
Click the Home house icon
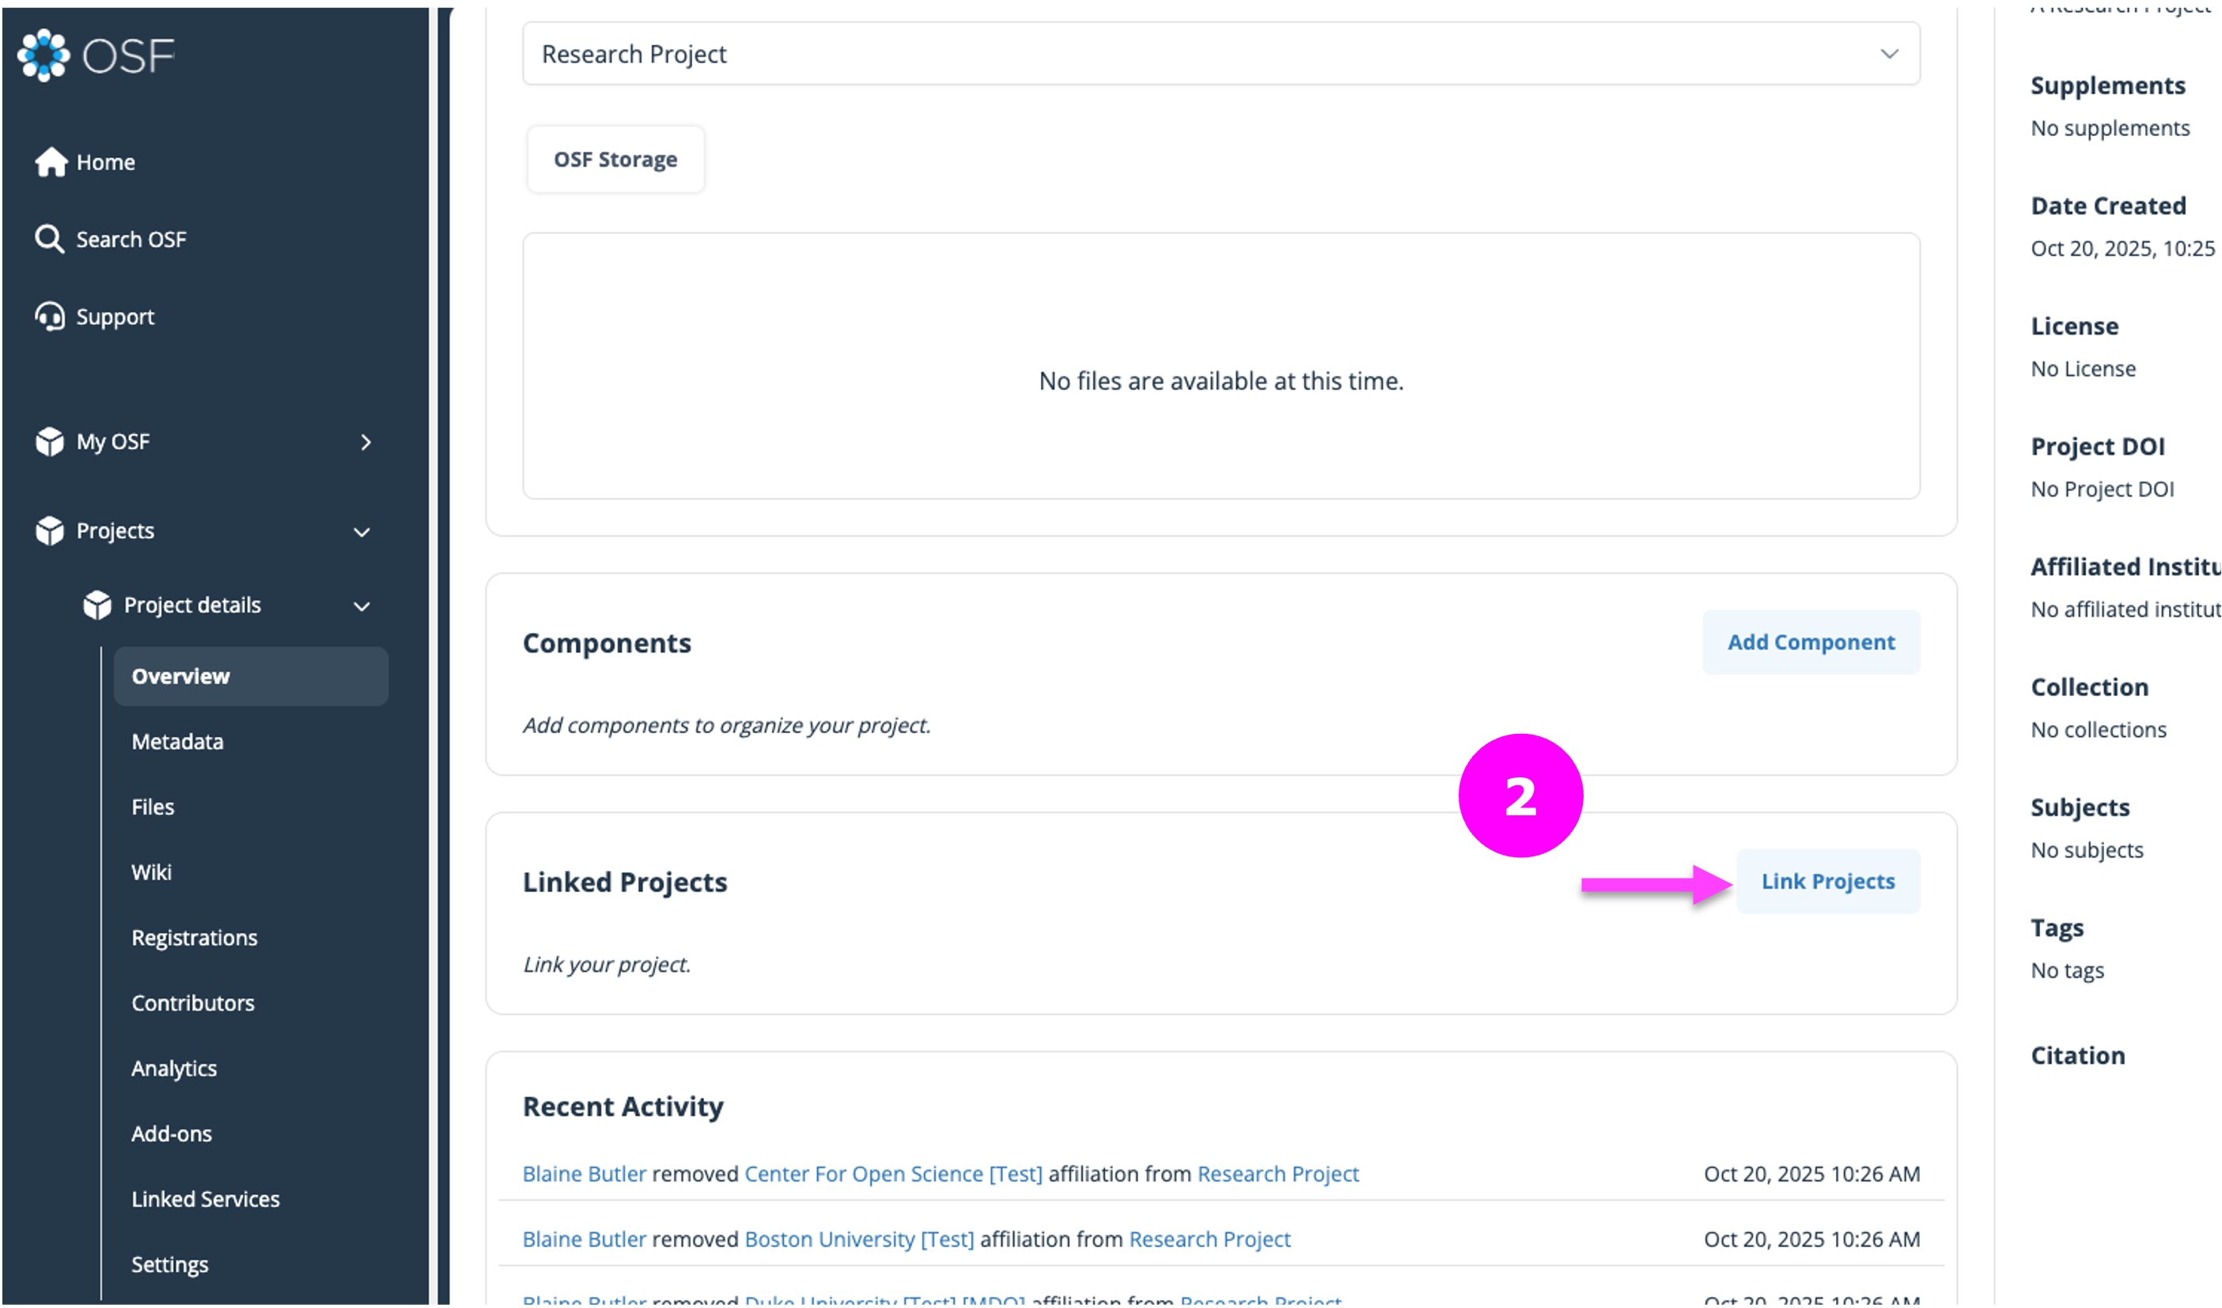(x=51, y=162)
